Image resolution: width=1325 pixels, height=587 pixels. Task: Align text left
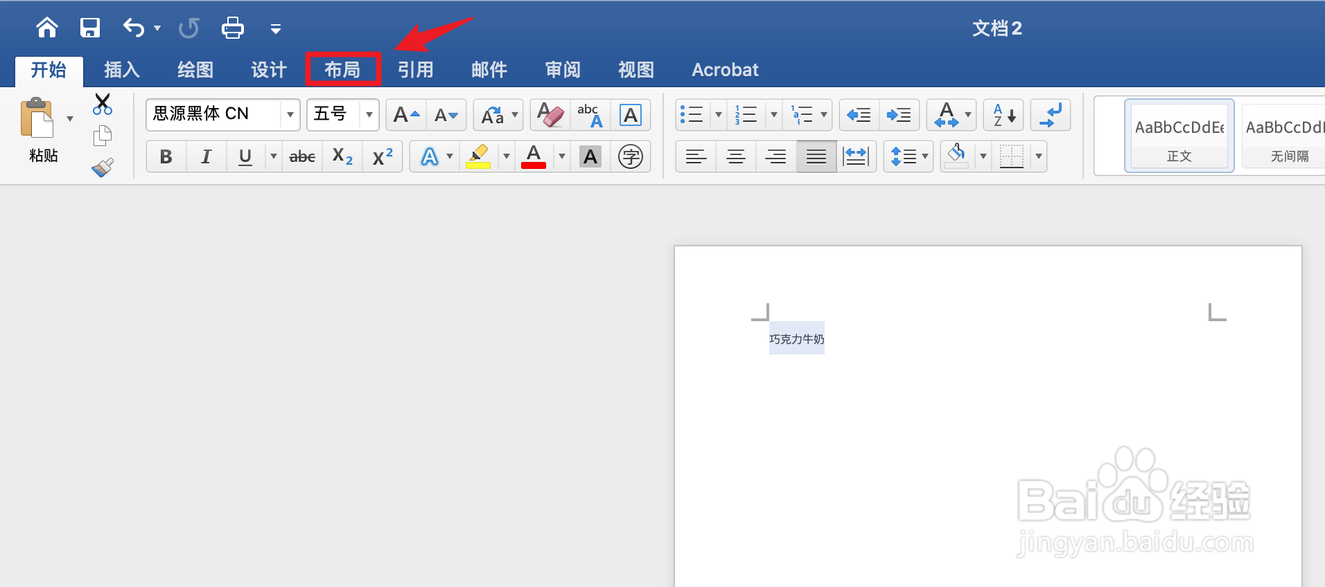[696, 156]
